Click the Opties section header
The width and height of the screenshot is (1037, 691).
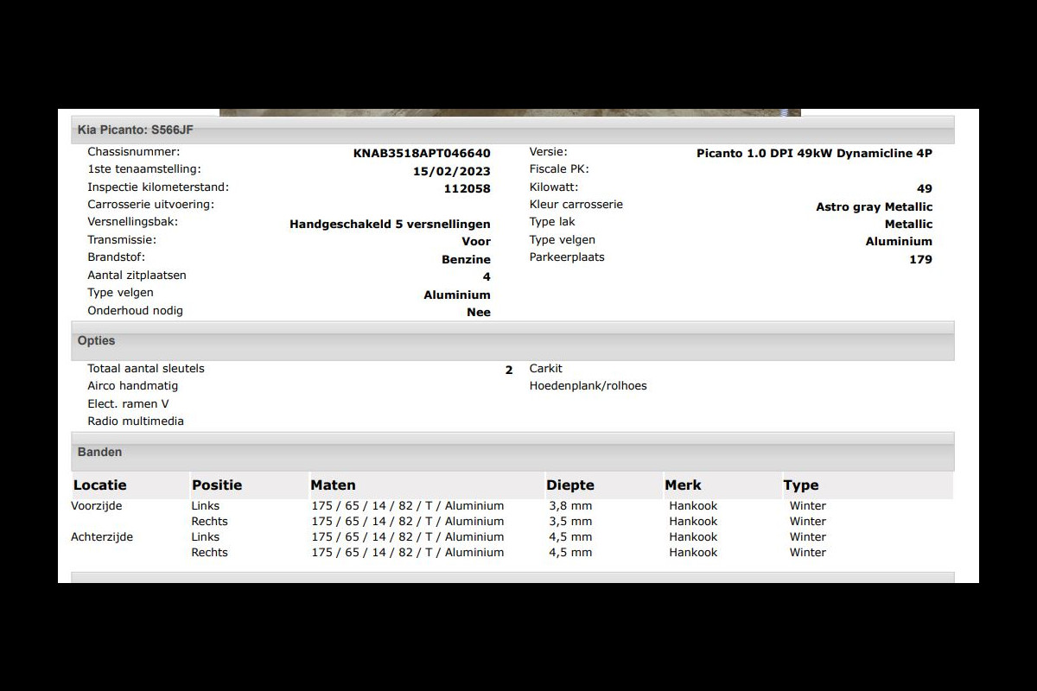click(x=96, y=341)
